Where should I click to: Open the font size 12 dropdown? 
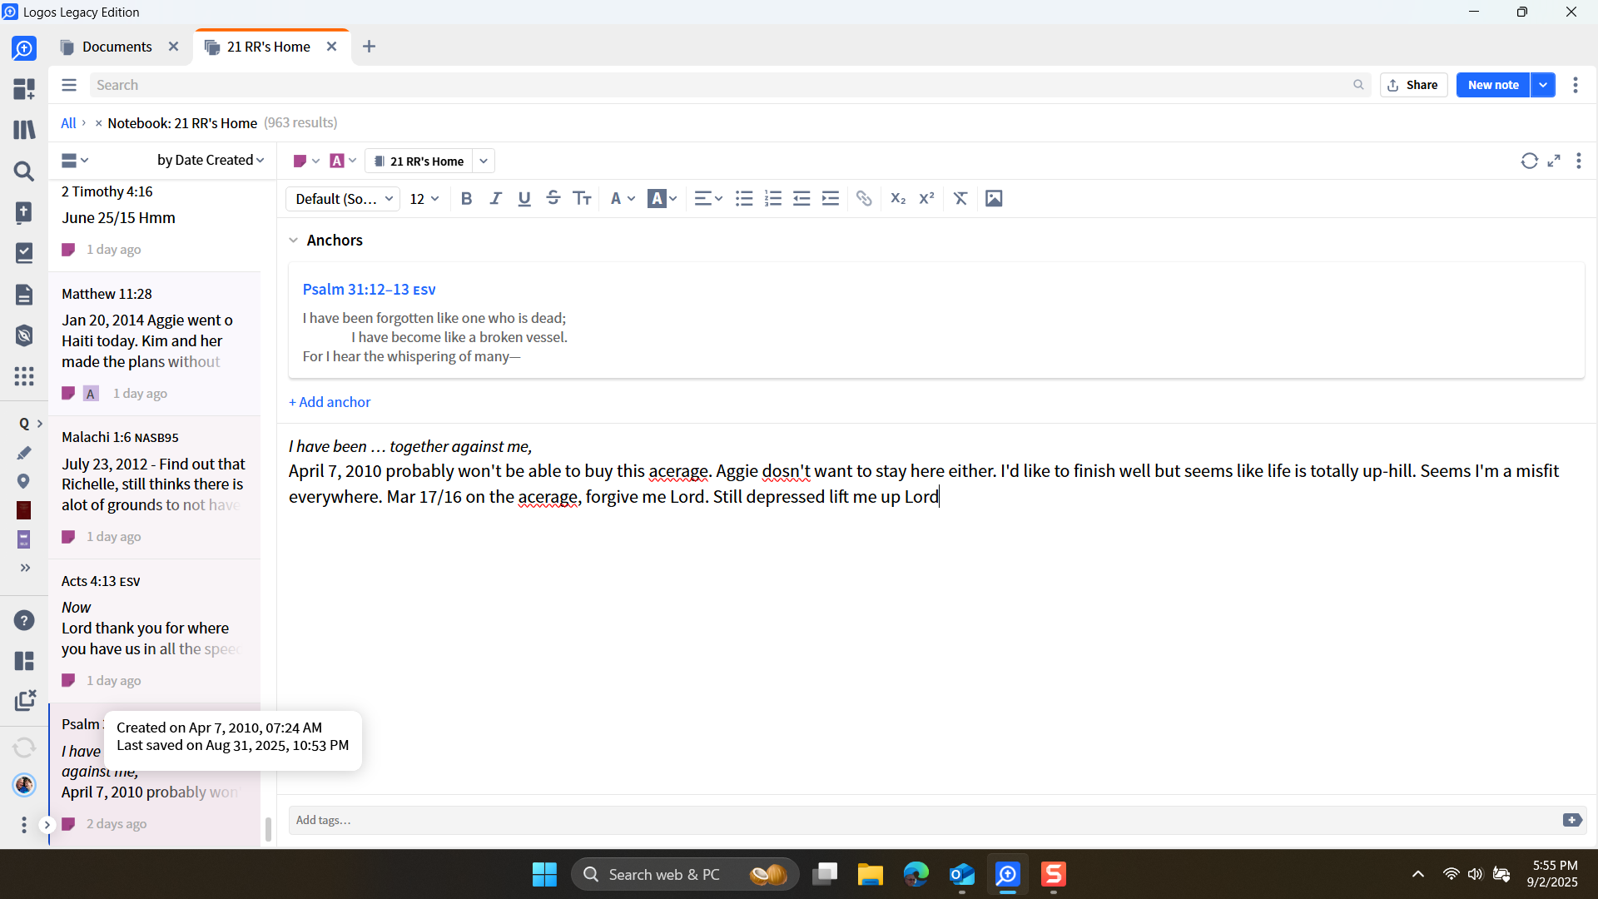click(x=424, y=199)
